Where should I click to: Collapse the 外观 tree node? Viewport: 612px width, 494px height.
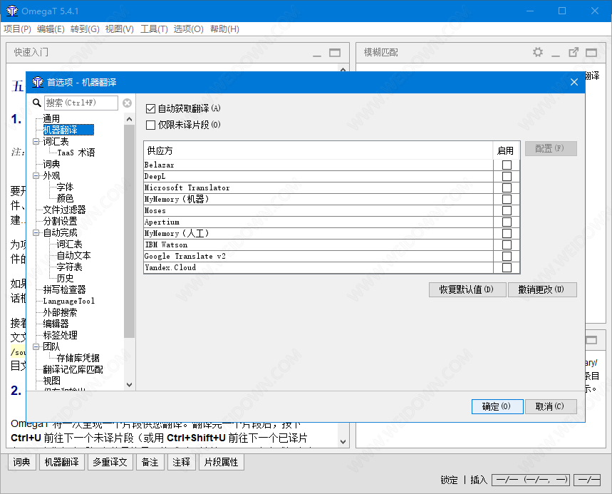click(36, 176)
